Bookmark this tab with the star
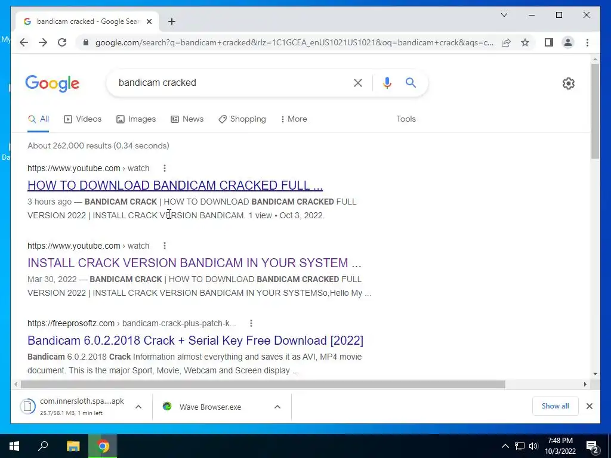The image size is (611, 458). 525,42
